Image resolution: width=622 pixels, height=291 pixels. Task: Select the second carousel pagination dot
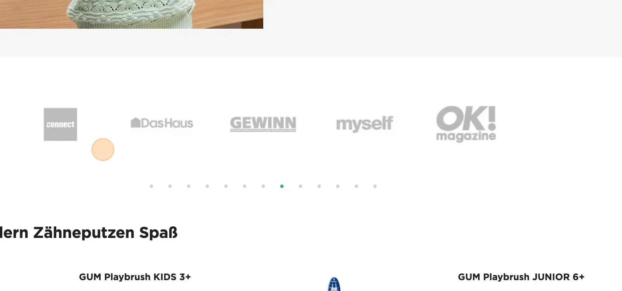tap(170, 186)
